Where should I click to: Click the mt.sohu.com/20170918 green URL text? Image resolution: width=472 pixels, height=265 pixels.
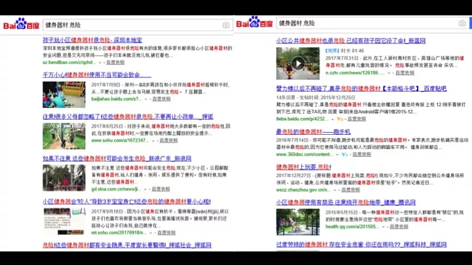click(x=119, y=233)
